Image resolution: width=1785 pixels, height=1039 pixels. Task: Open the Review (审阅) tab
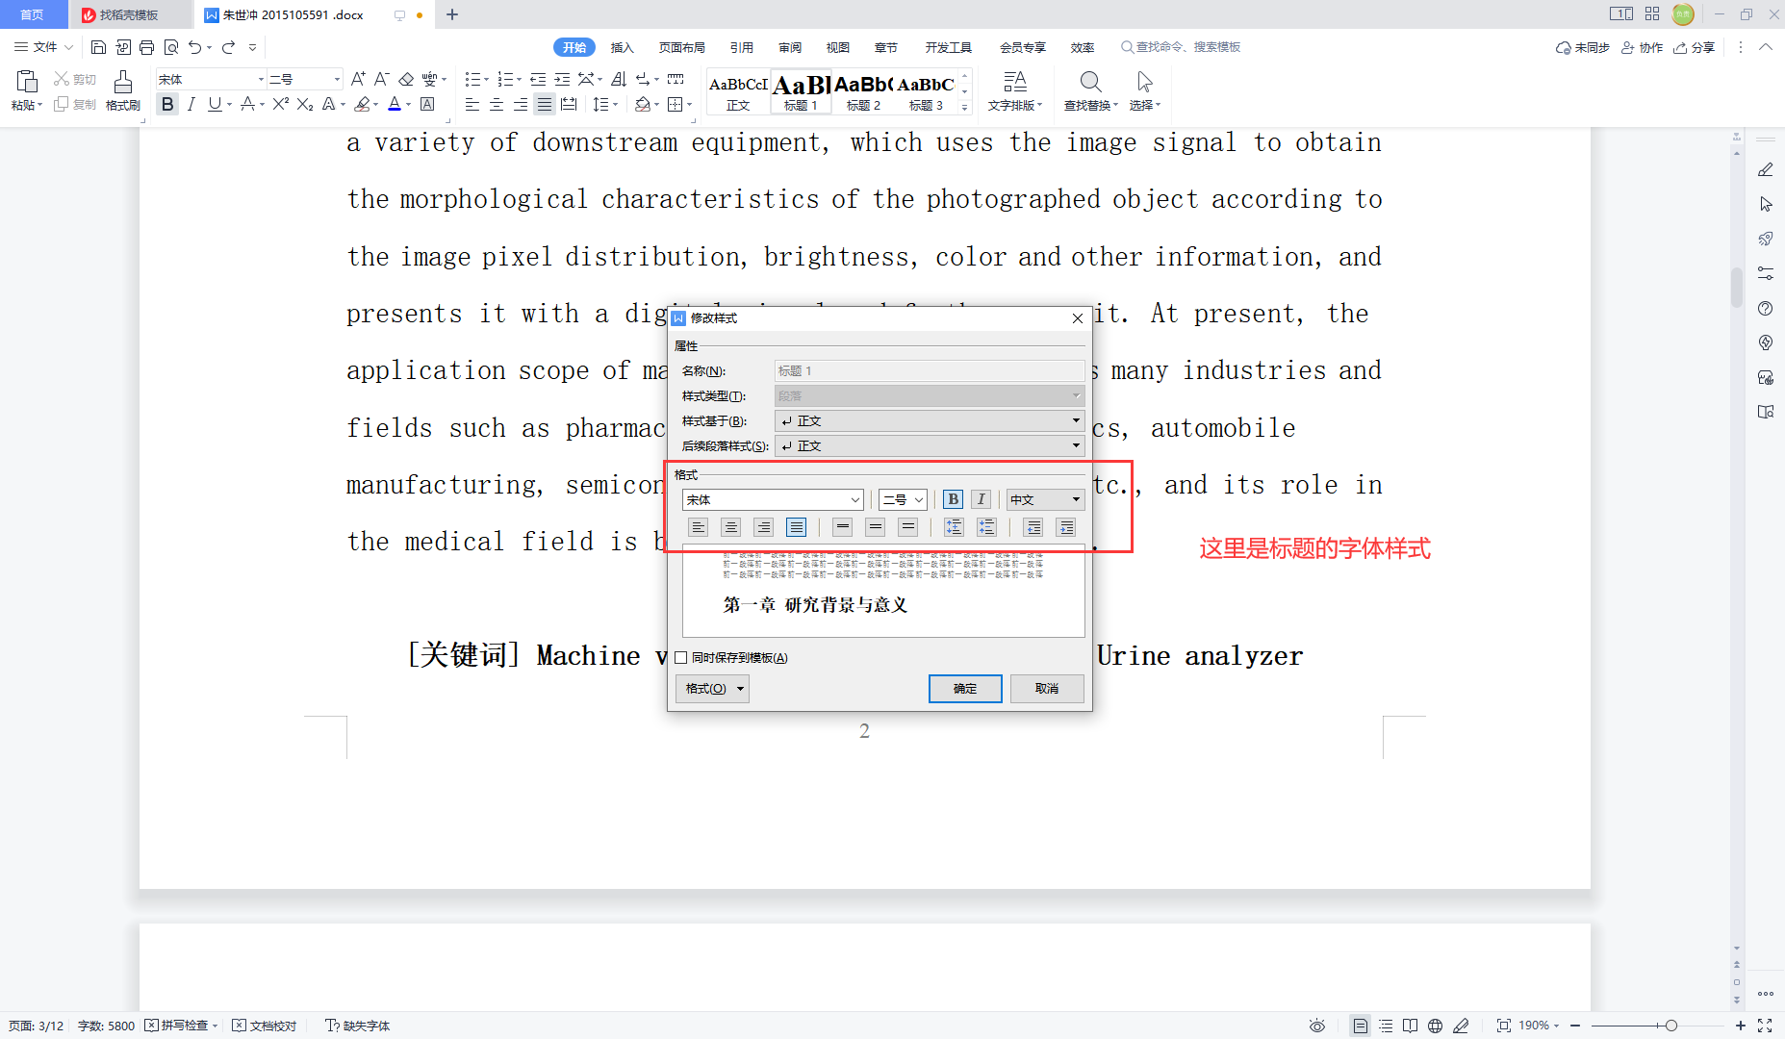pyautogui.click(x=790, y=47)
